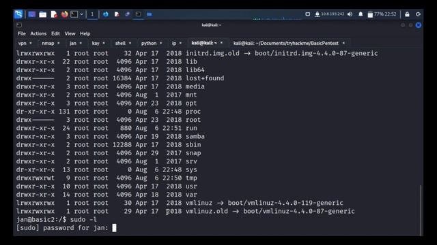This screenshot has width=437, height=245.
Task: Close the kay tab
Action: (104, 43)
